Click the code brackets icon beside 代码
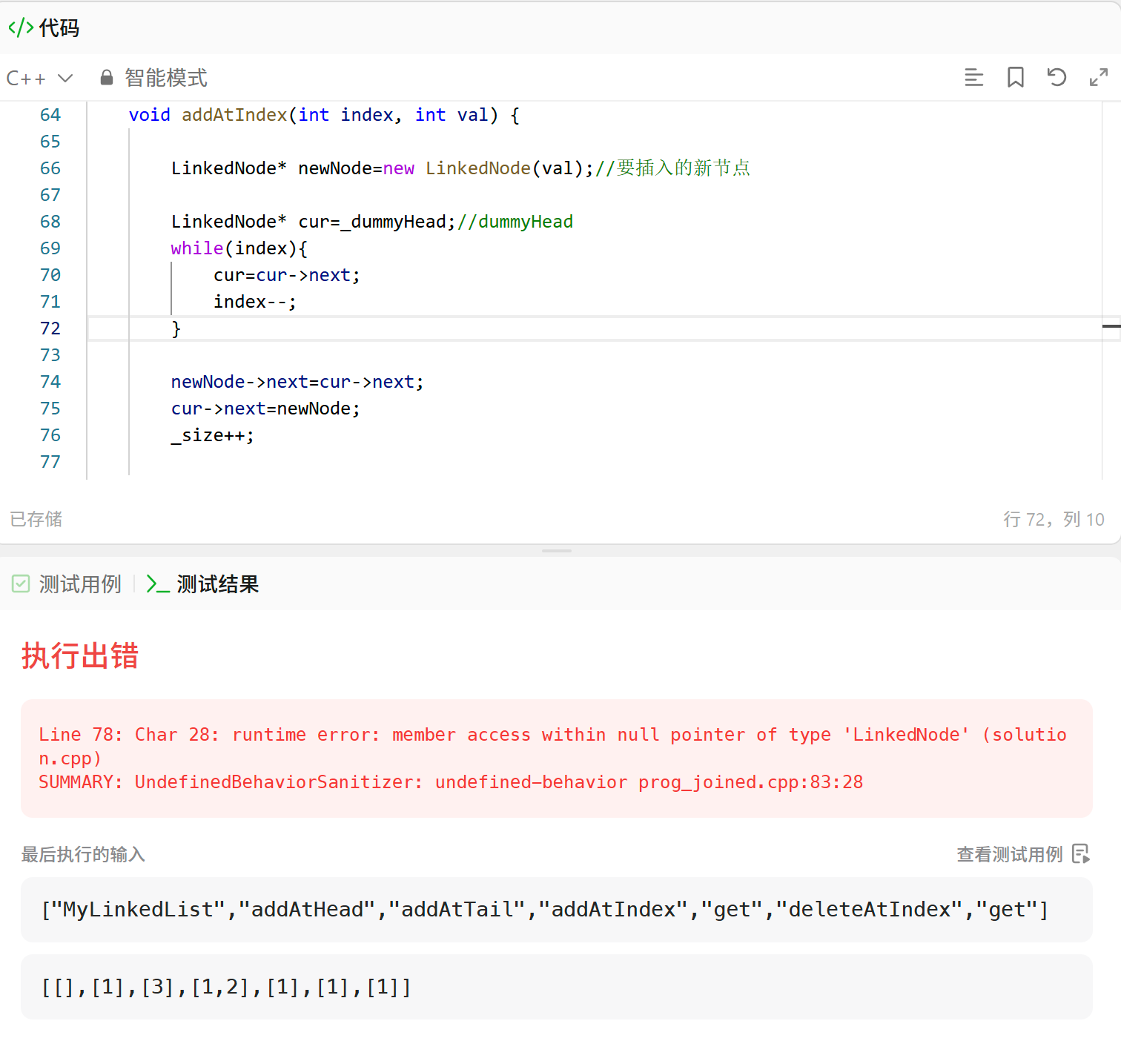The height and width of the screenshot is (1041, 1121). point(21,27)
